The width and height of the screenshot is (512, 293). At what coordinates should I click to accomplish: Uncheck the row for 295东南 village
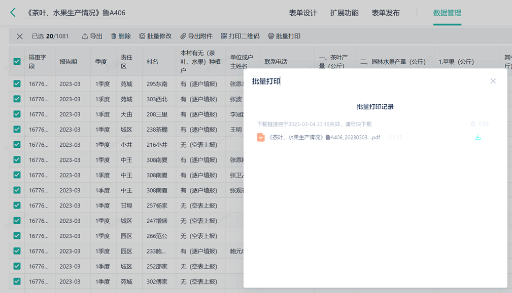click(17, 84)
